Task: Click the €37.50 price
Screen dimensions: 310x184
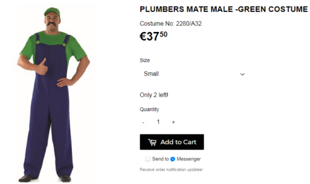Action: [x=154, y=36]
